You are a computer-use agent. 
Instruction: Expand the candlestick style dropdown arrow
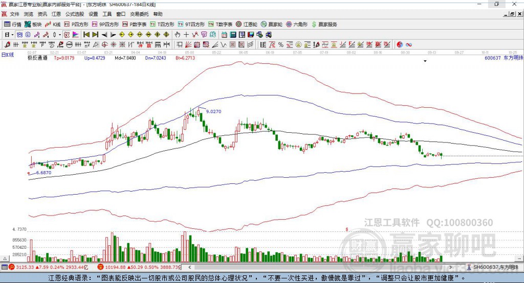click(60, 35)
